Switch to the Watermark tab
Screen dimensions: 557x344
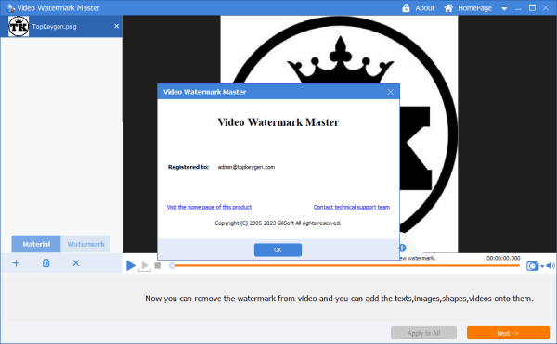coord(85,244)
